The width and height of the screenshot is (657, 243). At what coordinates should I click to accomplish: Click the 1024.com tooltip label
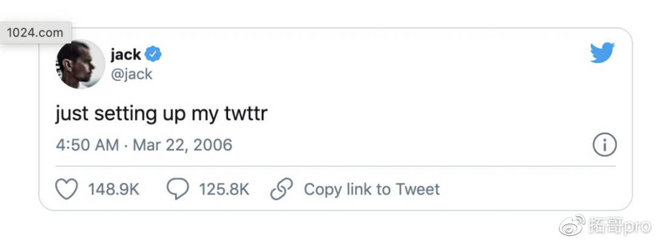pos(36,33)
